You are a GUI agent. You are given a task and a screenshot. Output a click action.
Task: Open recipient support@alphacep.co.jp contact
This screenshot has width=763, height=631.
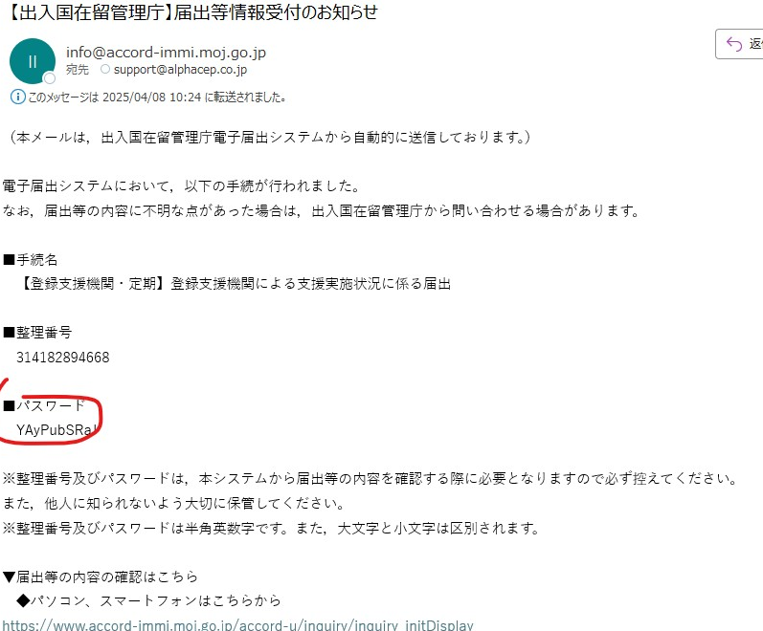tap(180, 70)
